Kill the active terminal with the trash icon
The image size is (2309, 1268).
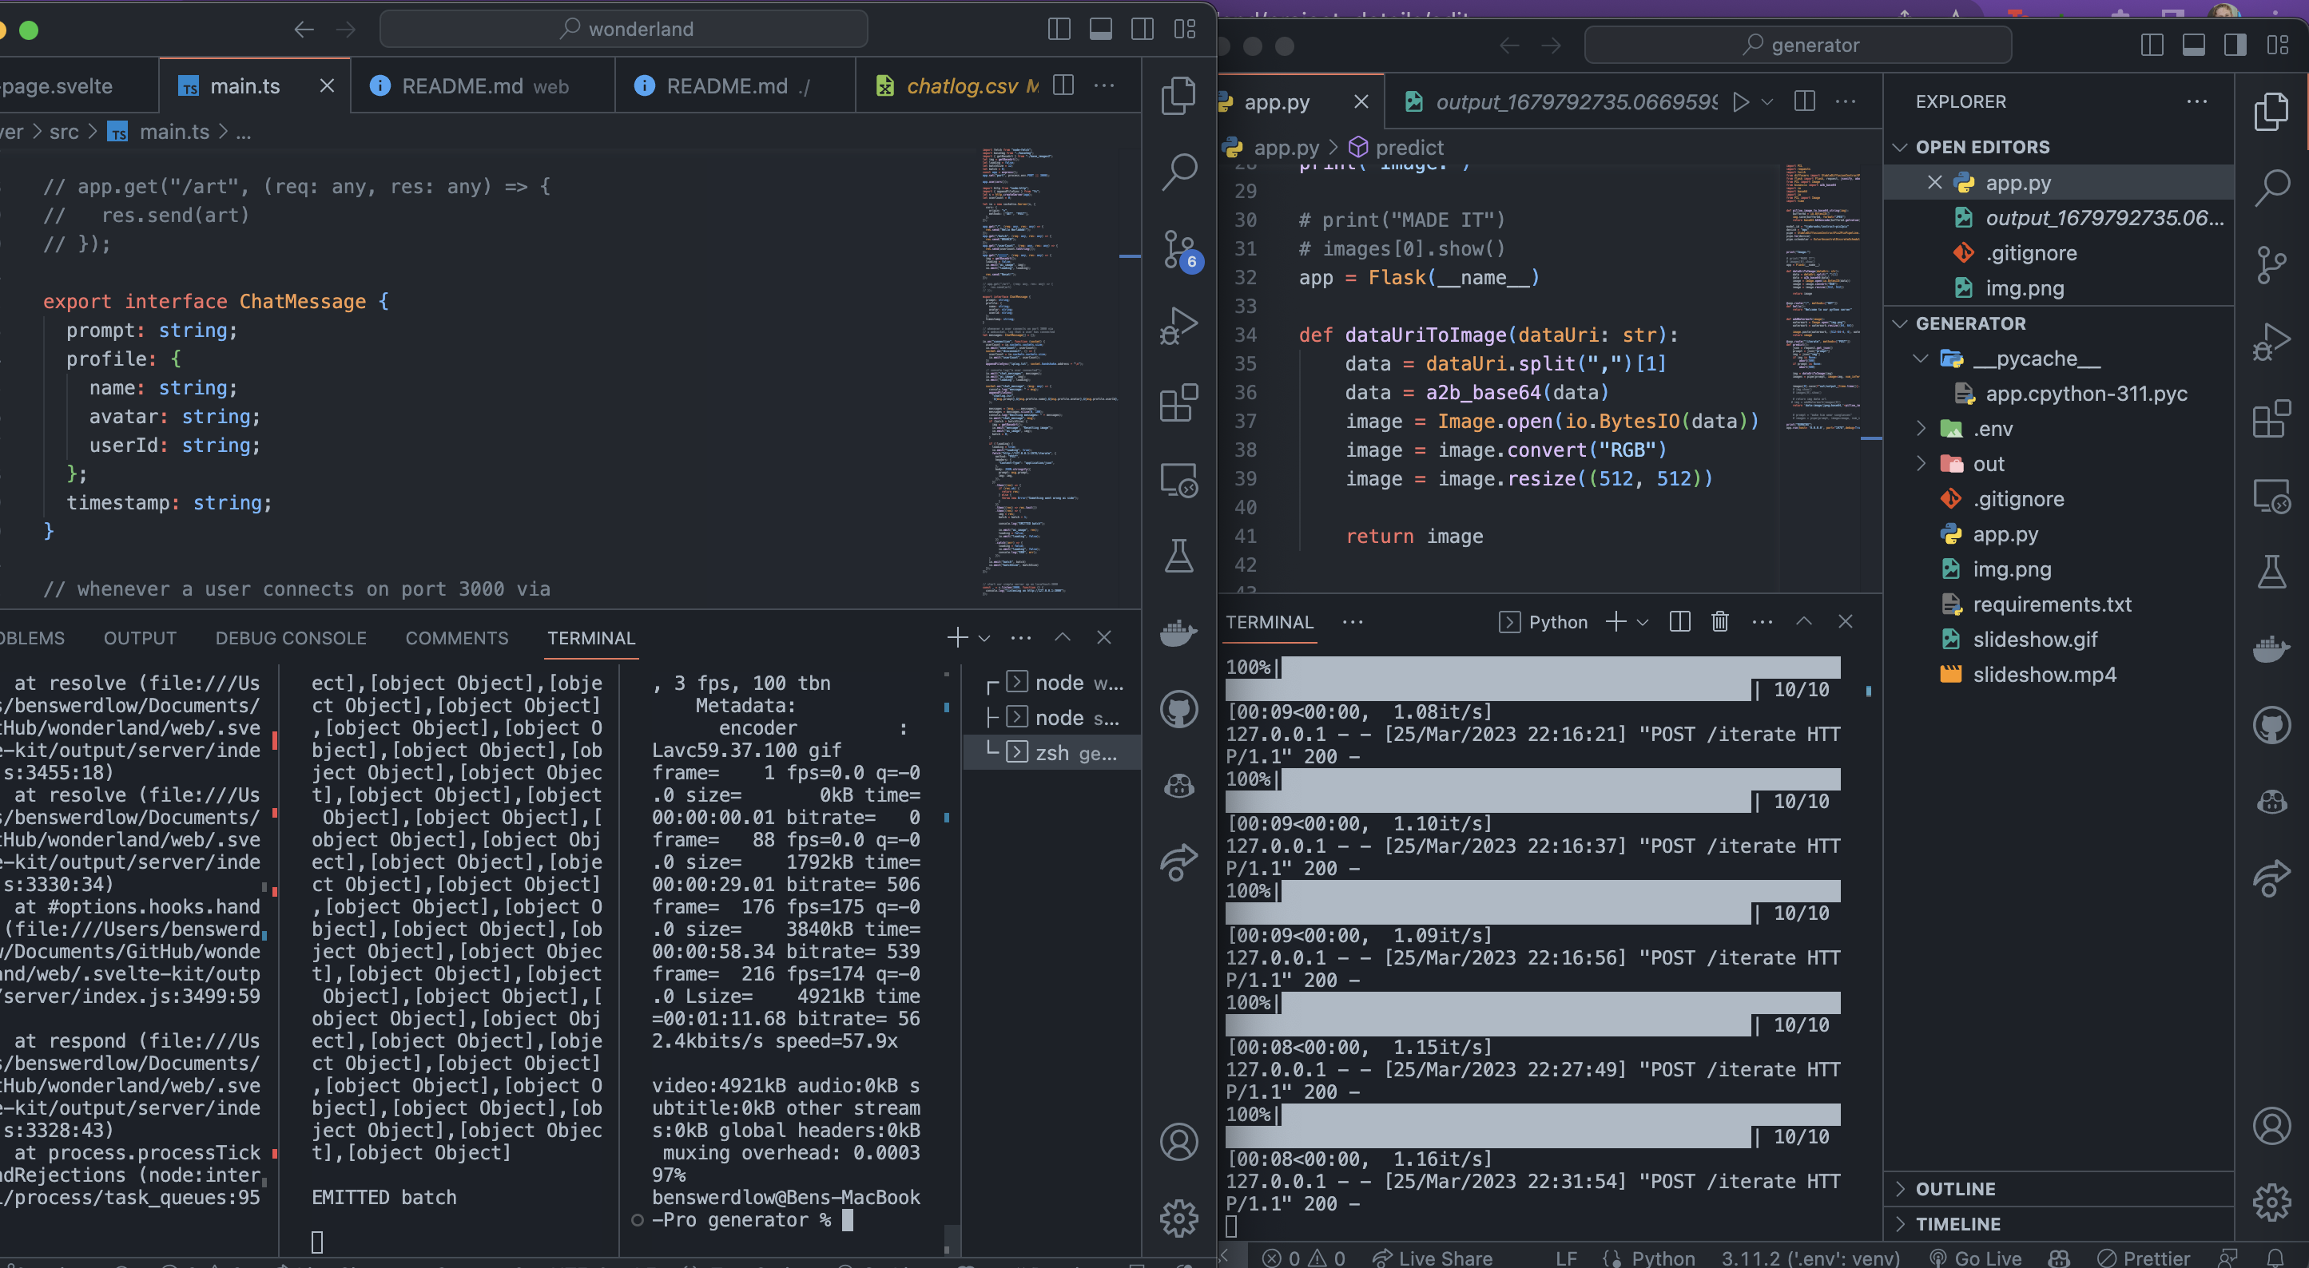(1719, 621)
